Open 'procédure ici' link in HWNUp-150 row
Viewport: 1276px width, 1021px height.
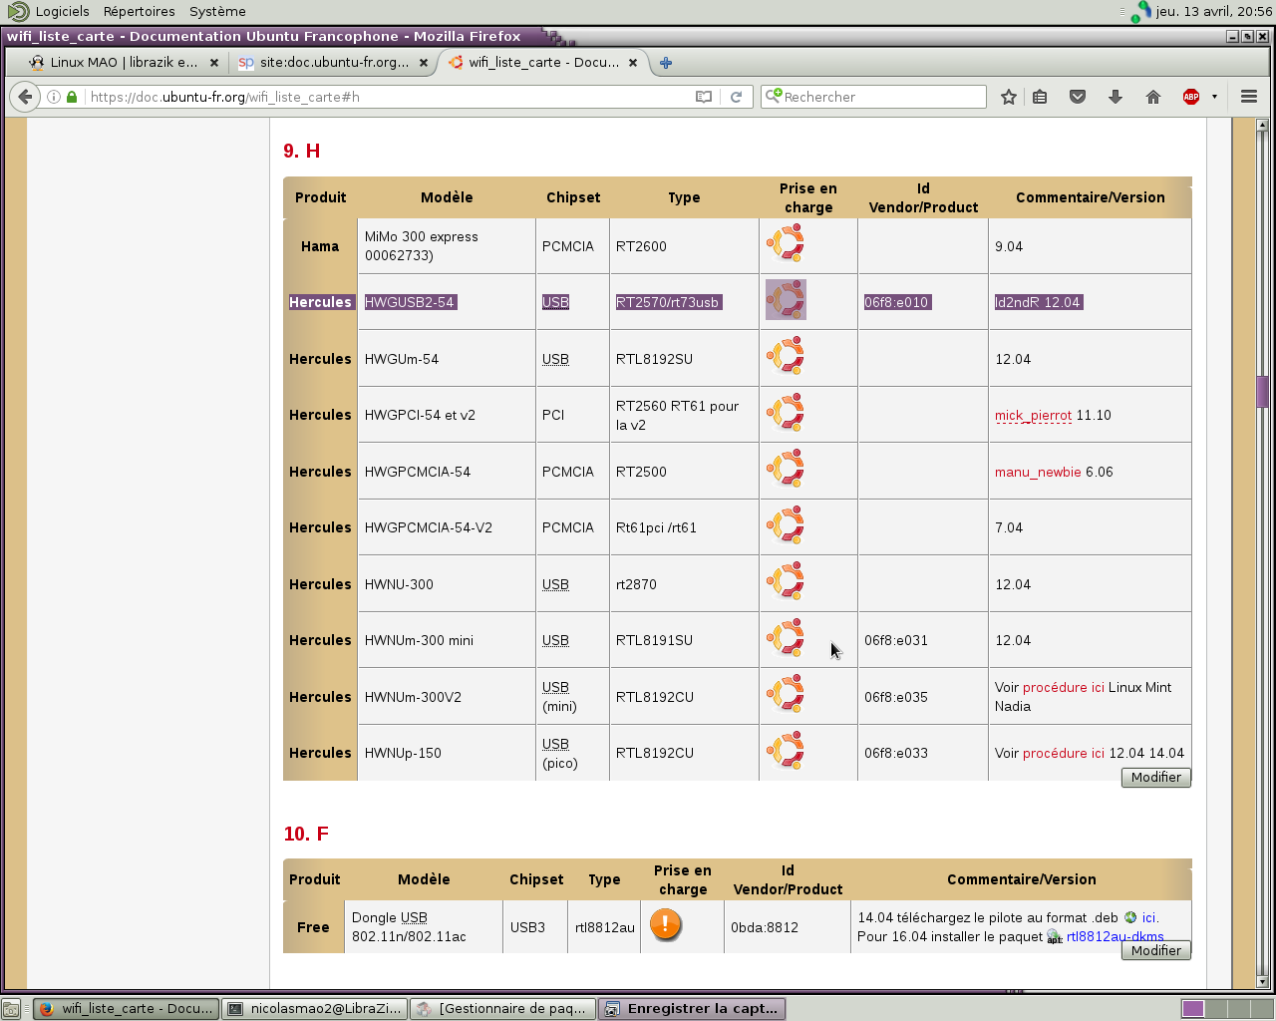pyautogui.click(x=1064, y=754)
